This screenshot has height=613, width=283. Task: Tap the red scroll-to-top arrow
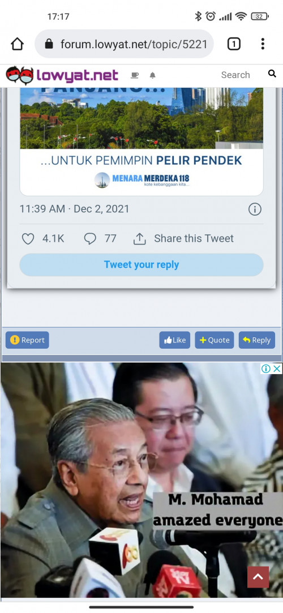click(x=258, y=577)
